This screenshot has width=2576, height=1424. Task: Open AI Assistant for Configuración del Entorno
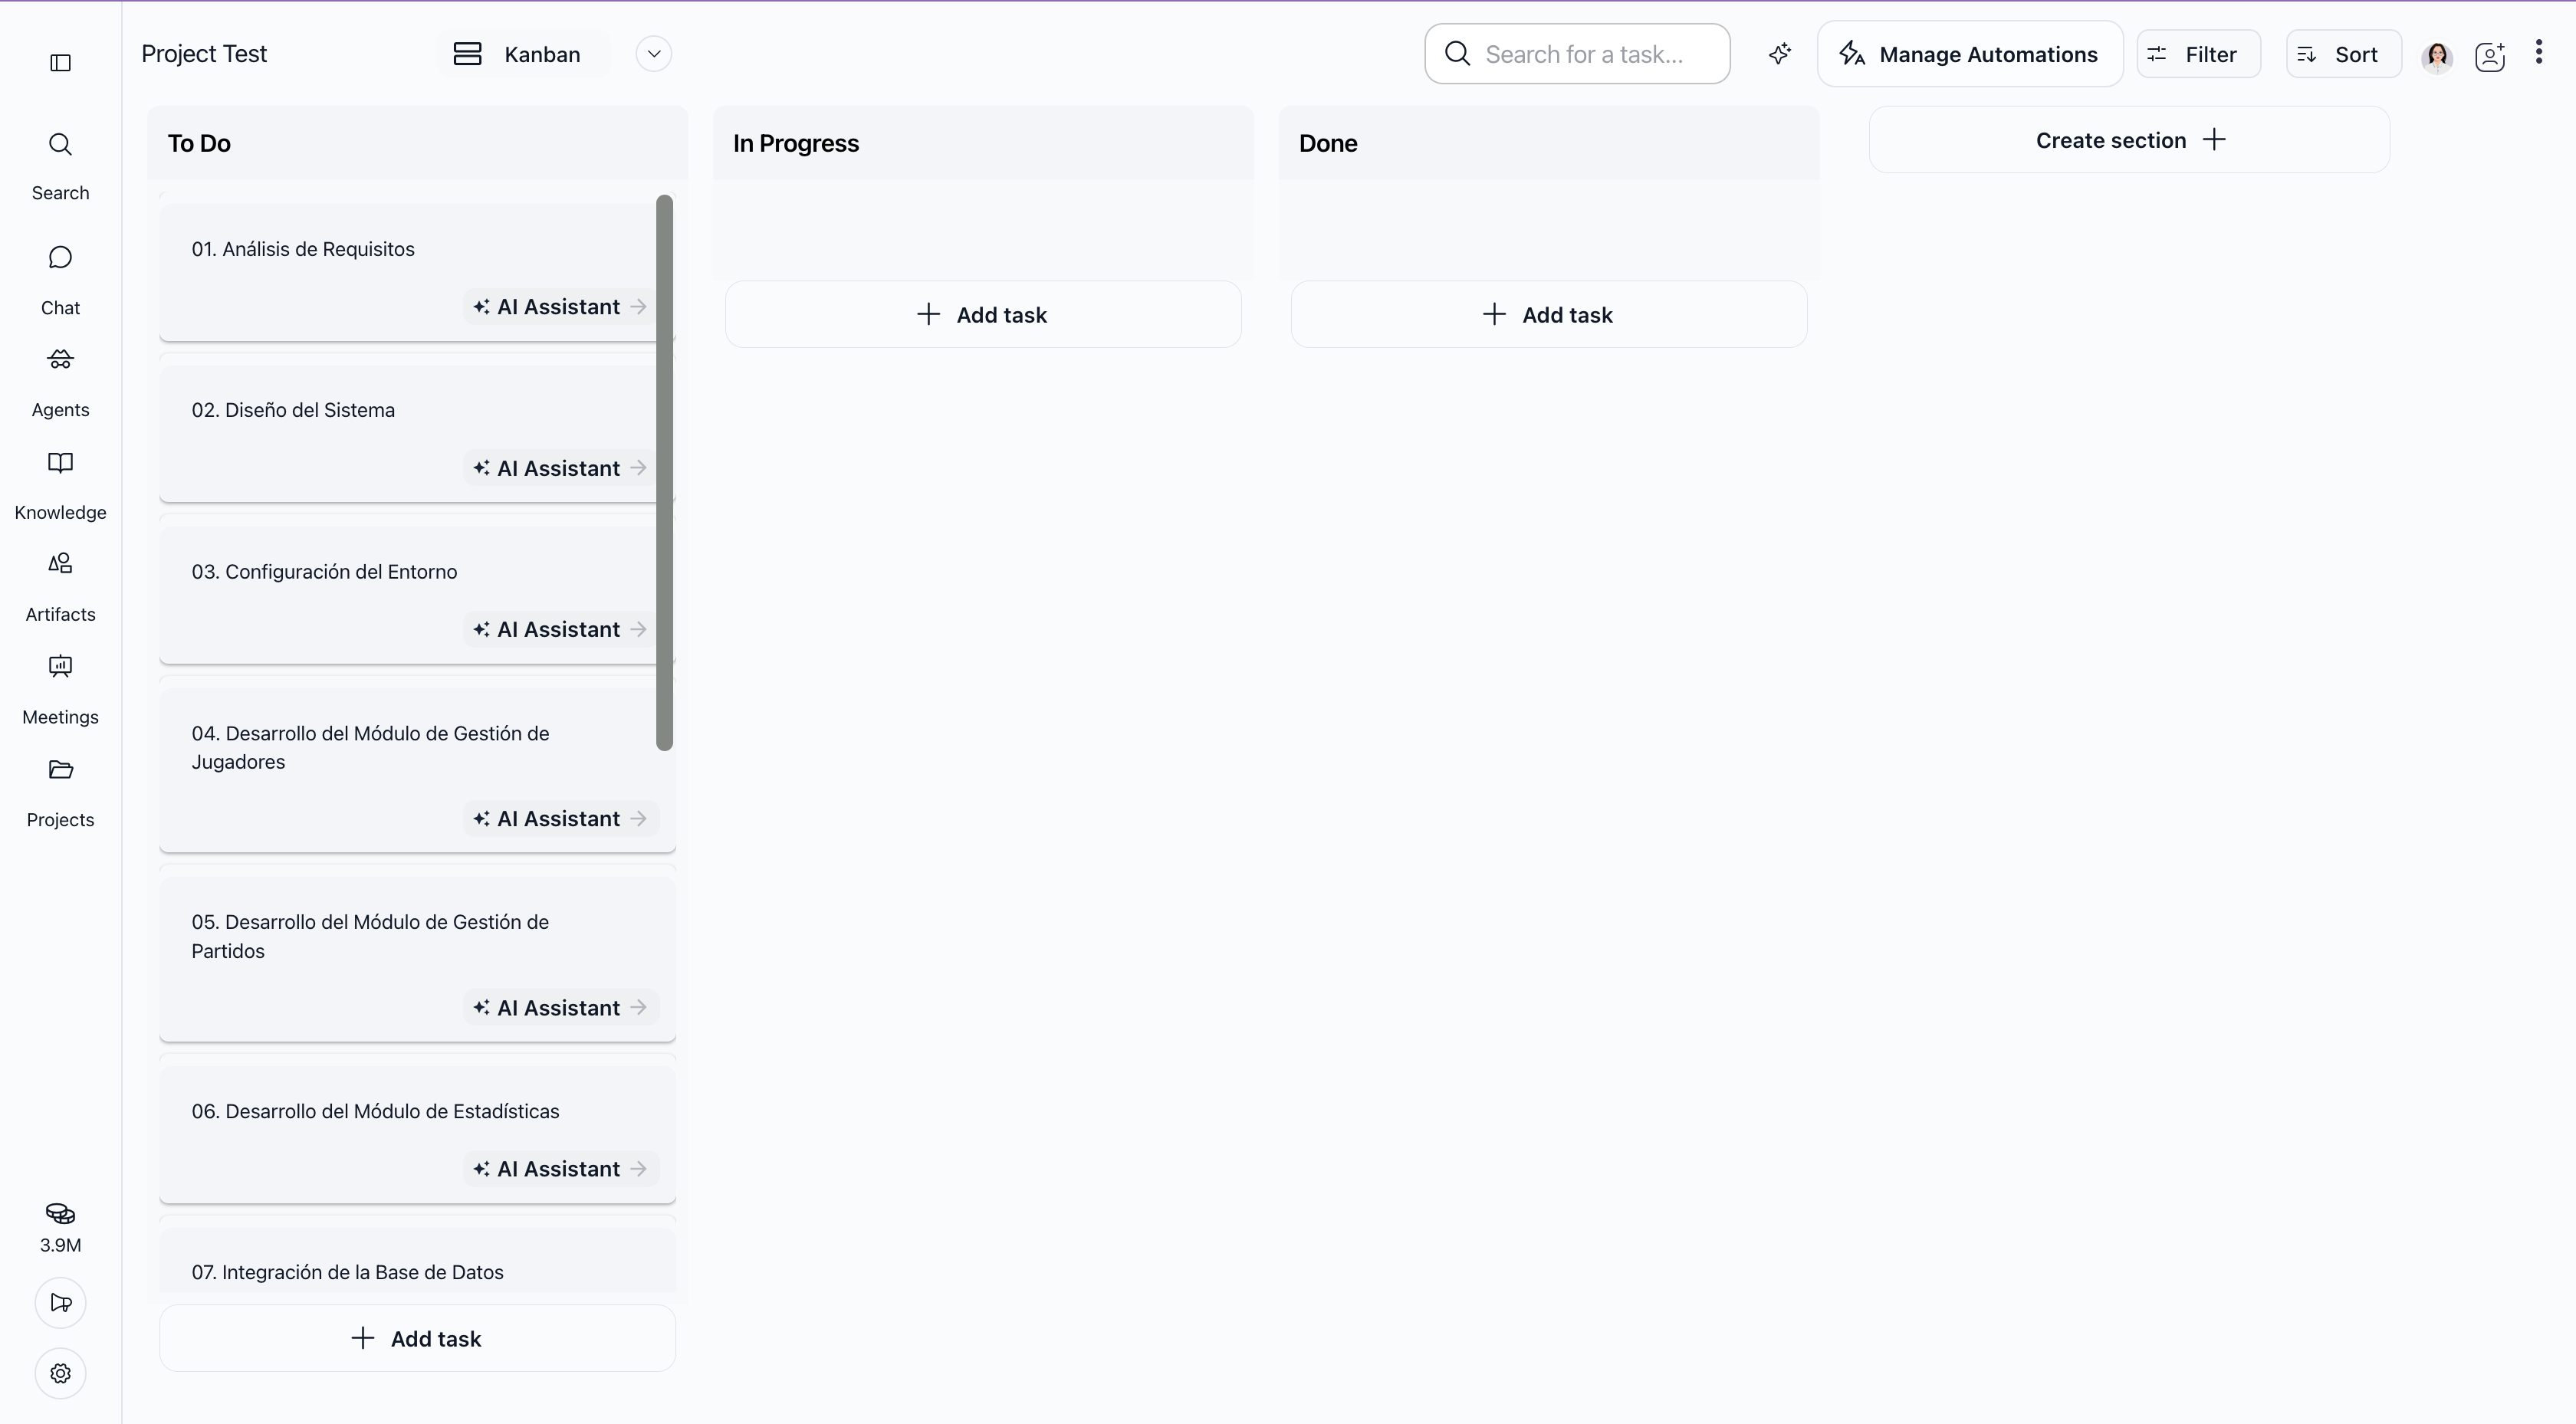(x=560, y=630)
